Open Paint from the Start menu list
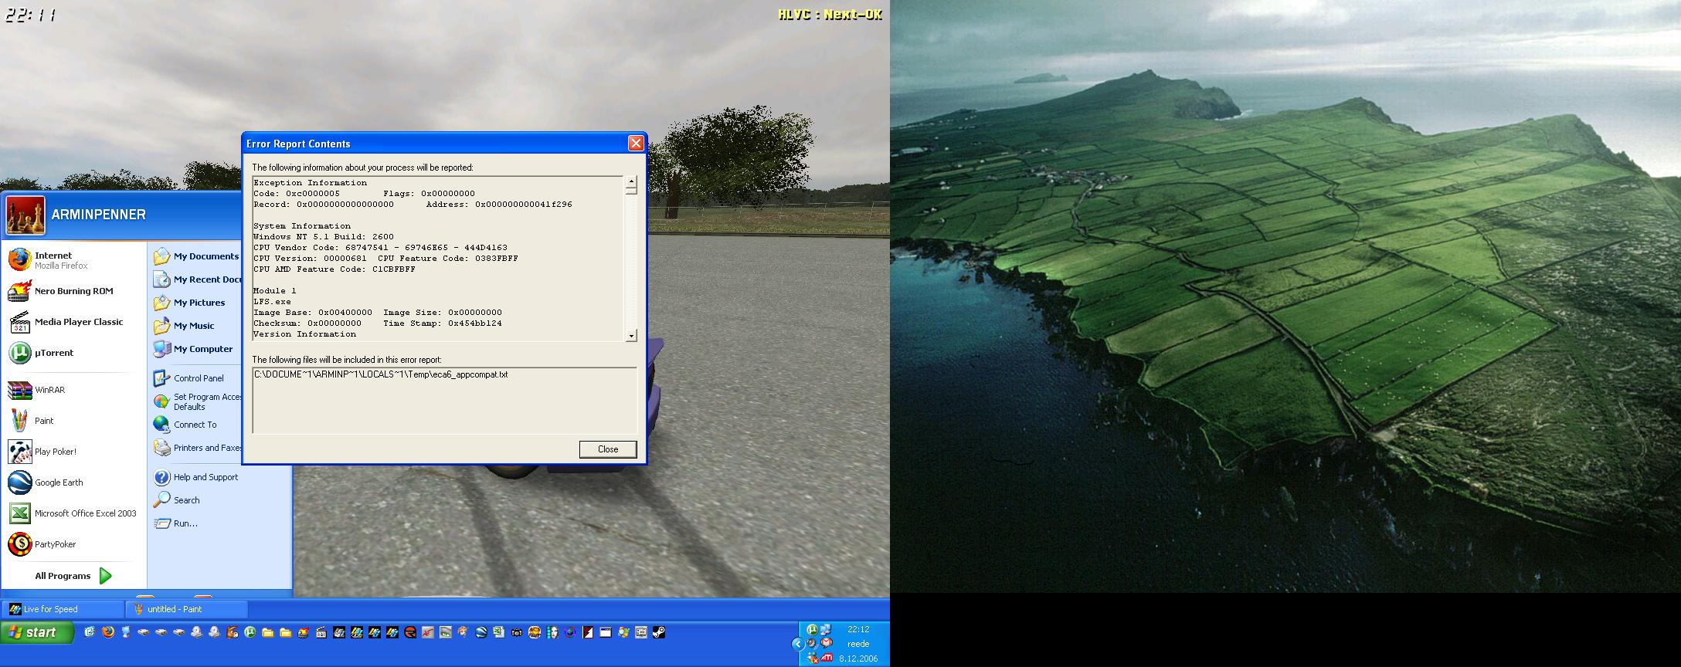The height and width of the screenshot is (667, 1681). tap(73, 421)
